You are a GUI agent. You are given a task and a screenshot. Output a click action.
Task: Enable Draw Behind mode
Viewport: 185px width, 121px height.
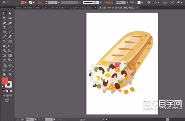(7, 95)
